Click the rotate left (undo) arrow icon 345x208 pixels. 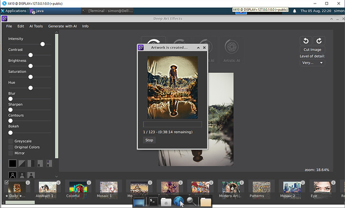(x=305, y=41)
